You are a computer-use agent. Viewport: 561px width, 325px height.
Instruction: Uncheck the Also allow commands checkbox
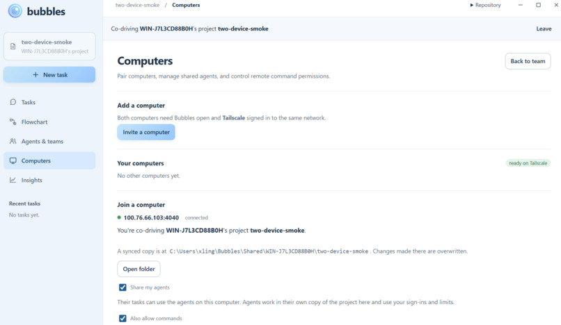tap(123, 318)
